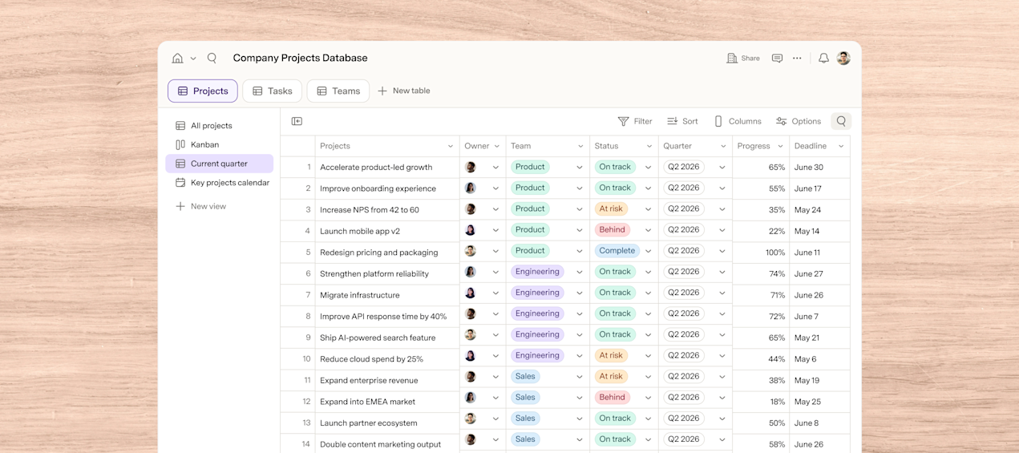Open the Status column header dropdown
1019x453 pixels.
click(648, 146)
